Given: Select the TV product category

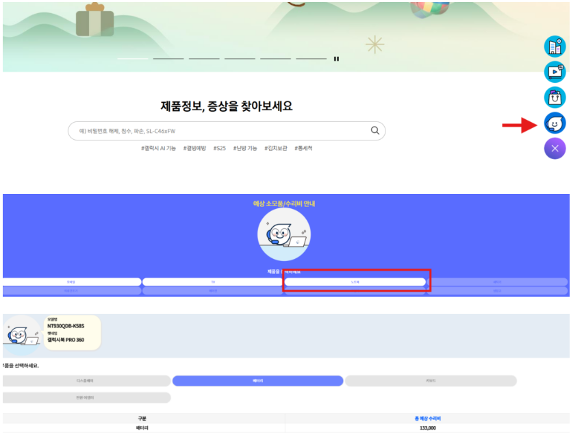Looking at the screenshot, I should 213,282.
